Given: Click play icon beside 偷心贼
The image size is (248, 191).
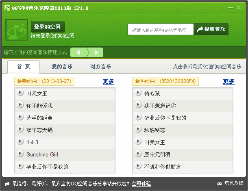Looking at the screenshot, I should pyautogui.click(x=138, y=93).
